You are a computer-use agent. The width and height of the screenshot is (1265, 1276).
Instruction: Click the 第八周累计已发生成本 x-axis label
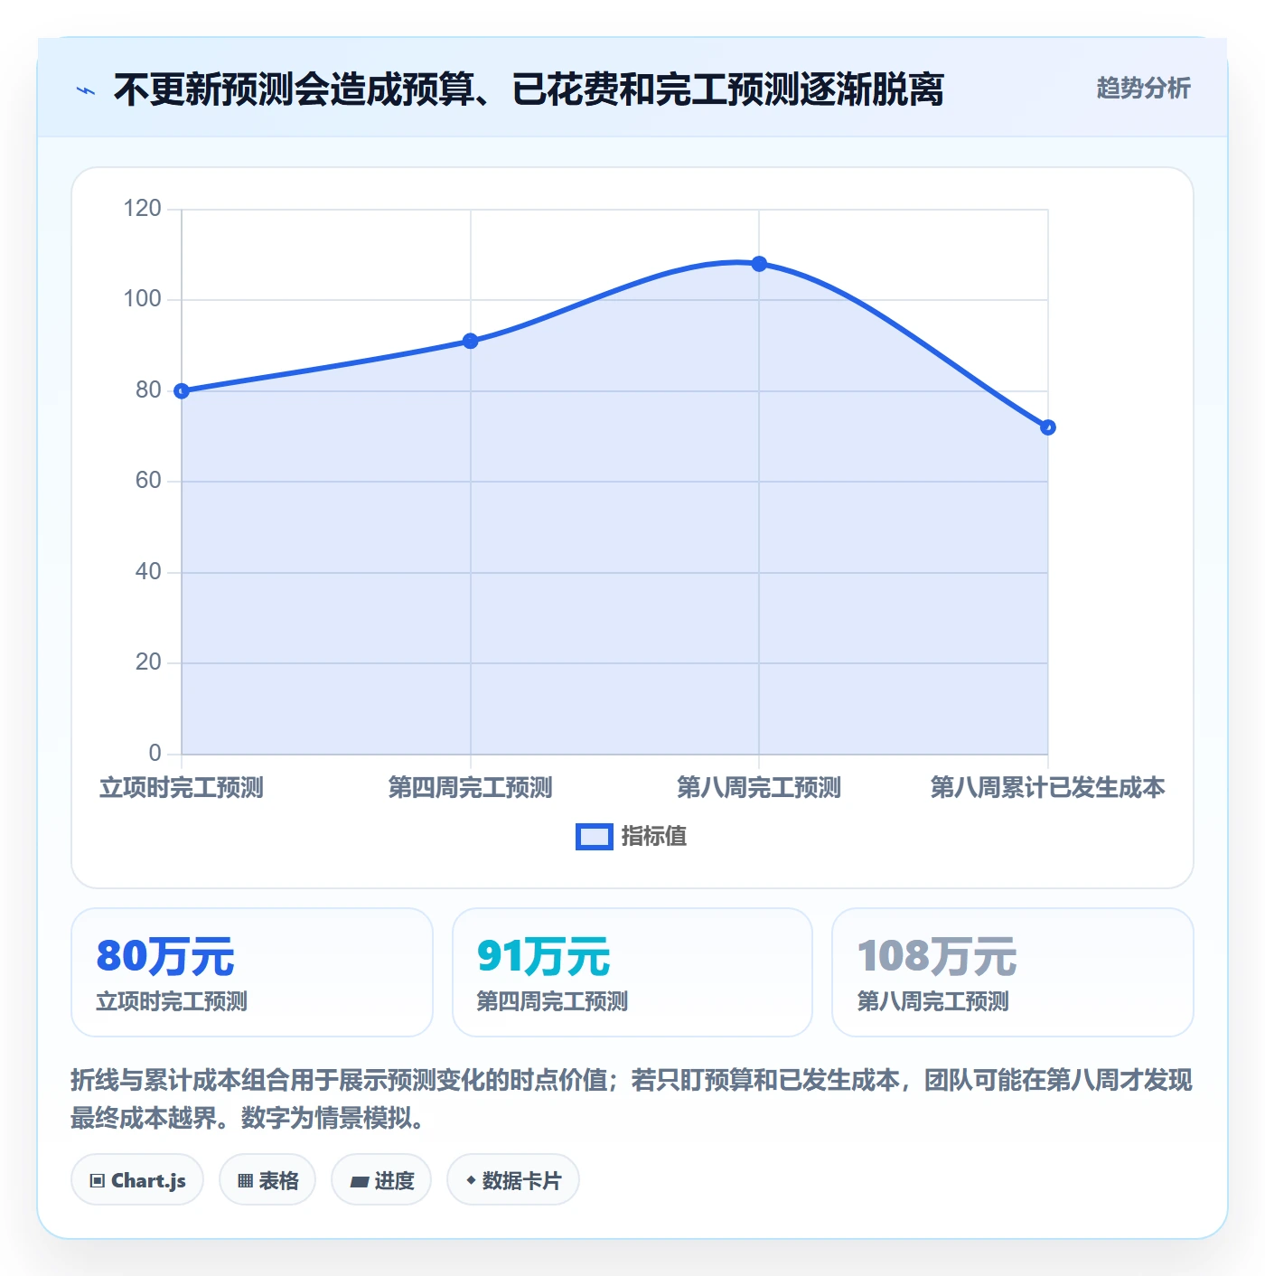[x=1048, y=788]
